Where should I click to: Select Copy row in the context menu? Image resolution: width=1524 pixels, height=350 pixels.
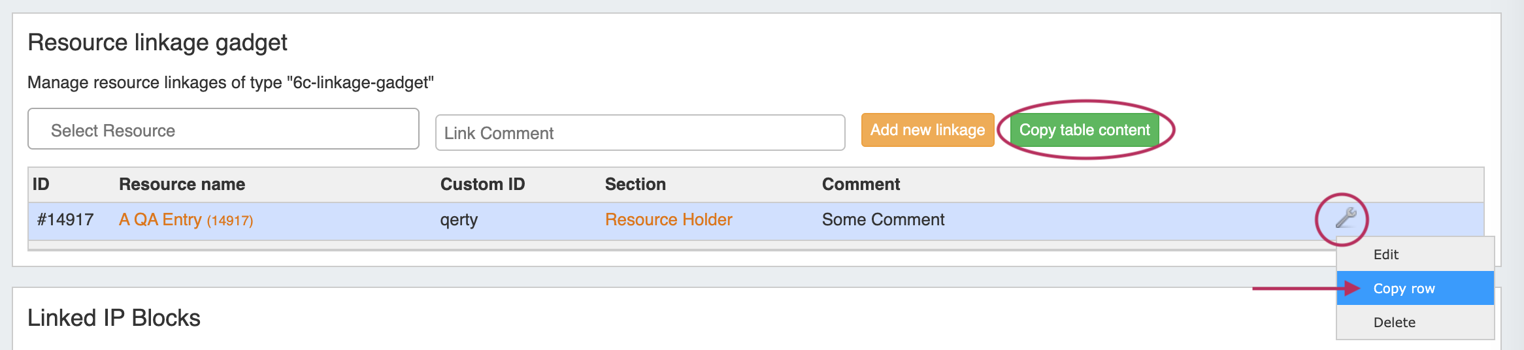(x=1404, y=289)
